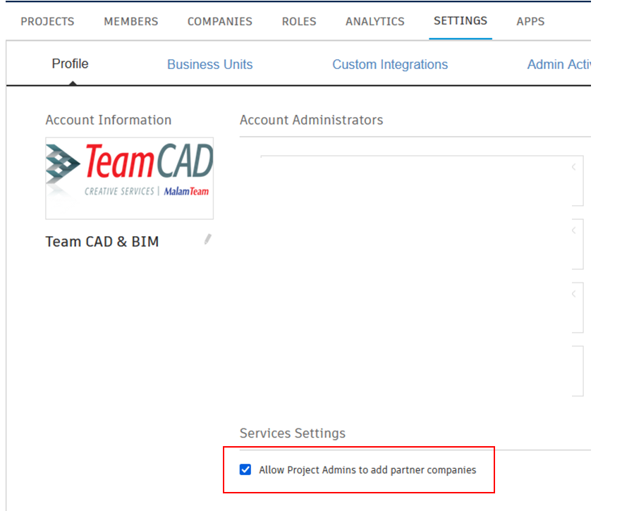
Task: View the ANALYTICS tab
Action: tap(374, 21)
